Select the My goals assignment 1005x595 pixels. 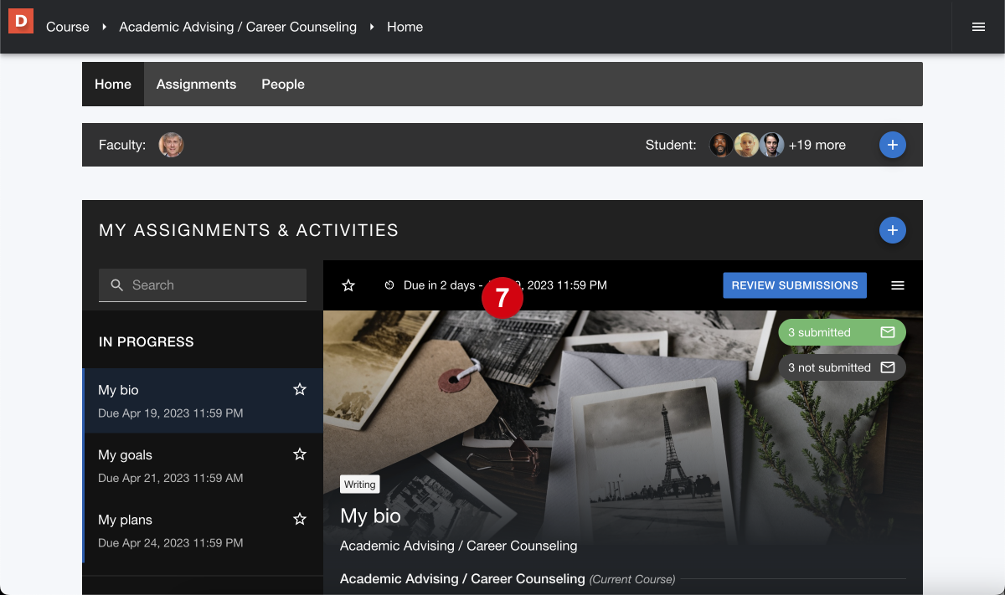point(203,465)
